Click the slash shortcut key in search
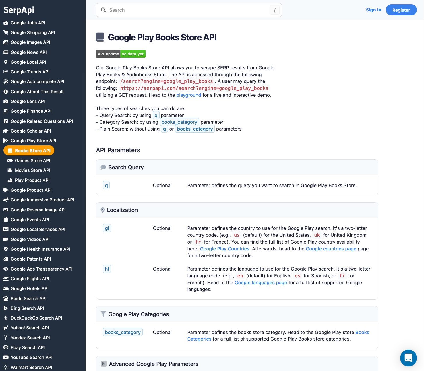This screenshot has height=371, width=424. 274,10
